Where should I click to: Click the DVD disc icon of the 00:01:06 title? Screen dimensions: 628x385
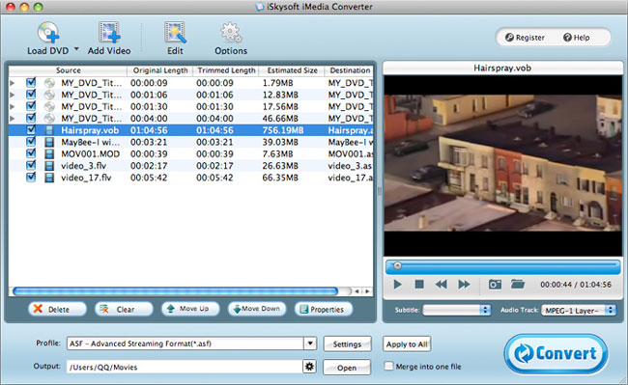tap(49, 95)
